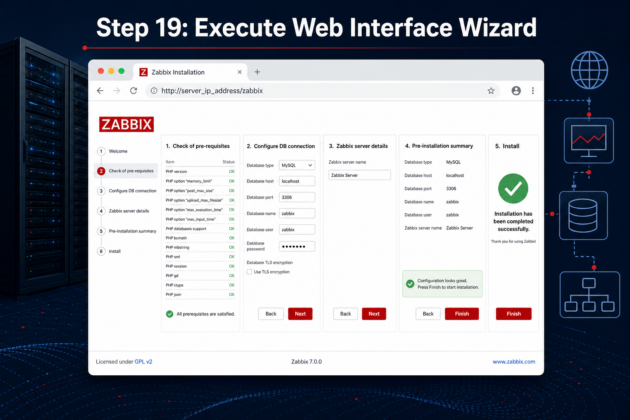Click green check beside All prerequisites satisfied
This screenshot has height=420, width=630.
(169, 314)
